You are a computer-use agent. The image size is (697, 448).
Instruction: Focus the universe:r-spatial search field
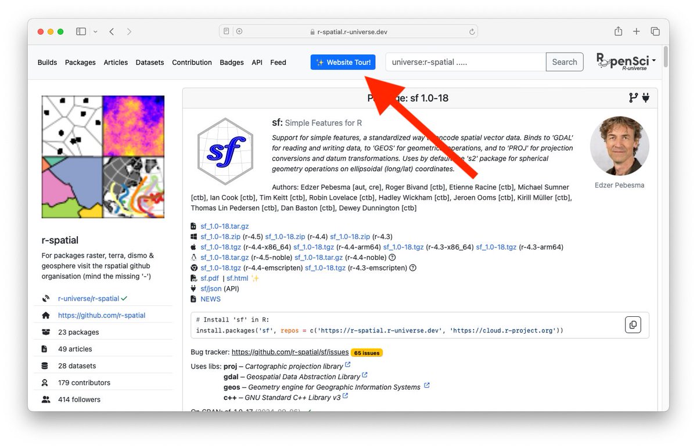(x=466, y=62)
